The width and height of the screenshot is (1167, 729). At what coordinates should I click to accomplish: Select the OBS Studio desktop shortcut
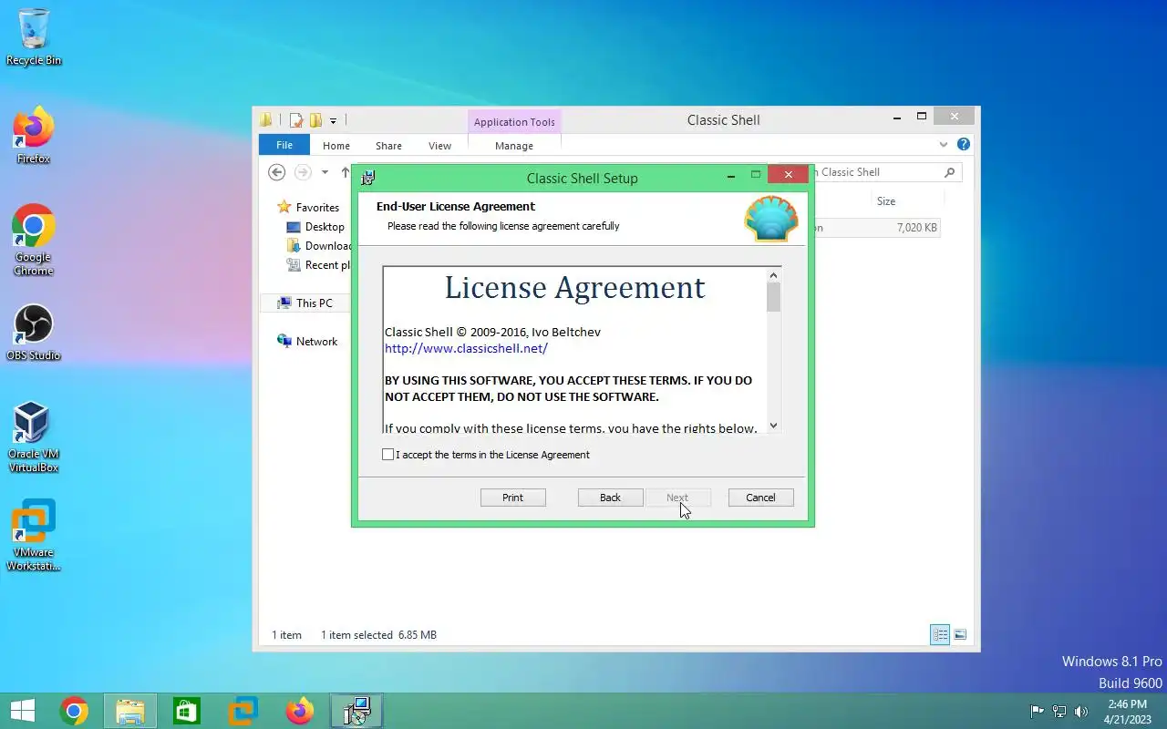pyautogui.click(x=34, y=333)
